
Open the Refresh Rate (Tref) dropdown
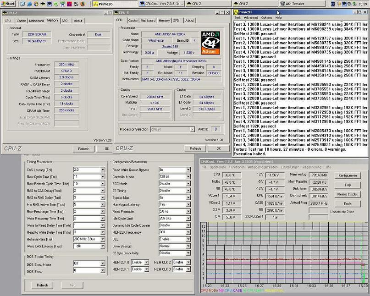pos(103,239)
